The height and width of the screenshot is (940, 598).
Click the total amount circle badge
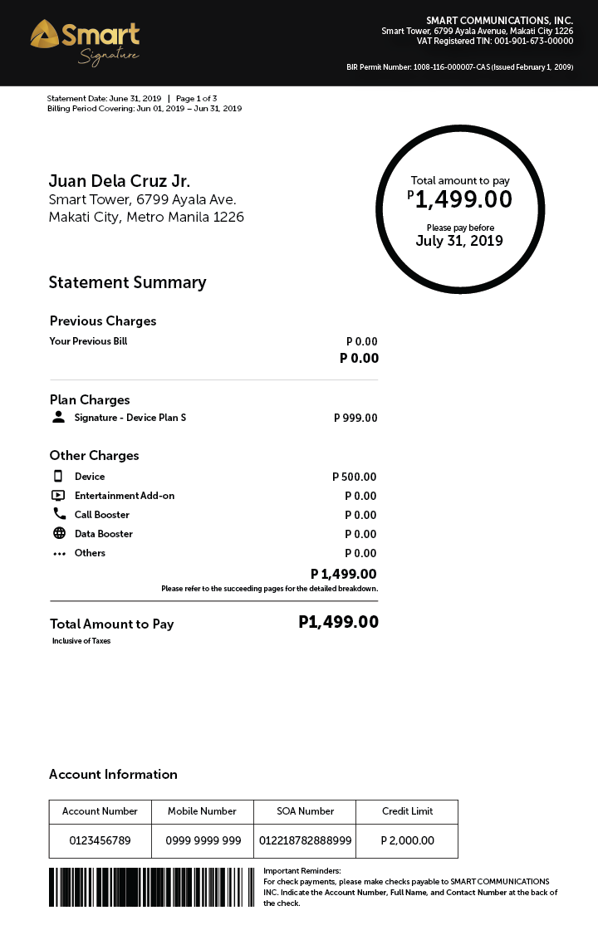tap(460, 209)
